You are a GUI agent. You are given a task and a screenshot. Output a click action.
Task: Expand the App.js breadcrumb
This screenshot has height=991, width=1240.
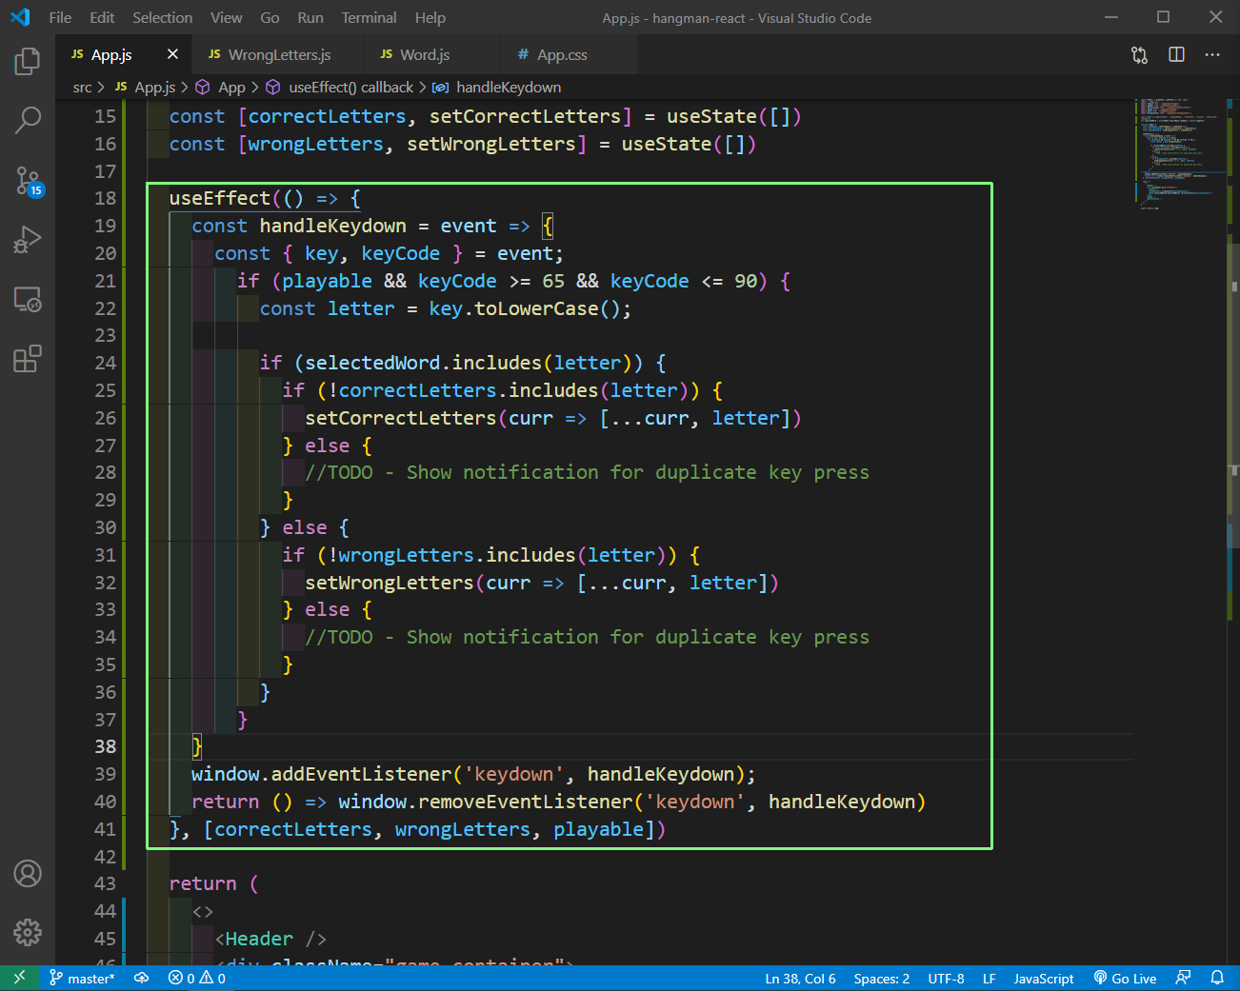146,88
